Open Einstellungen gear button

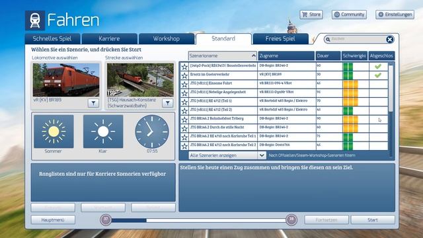395,15
